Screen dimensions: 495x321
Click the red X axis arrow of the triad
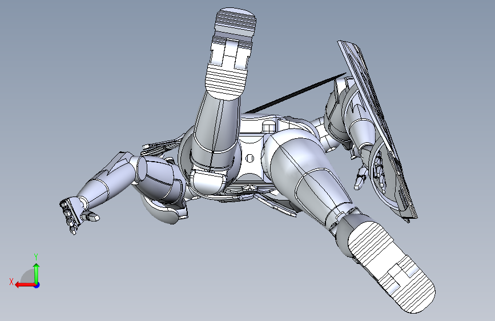tap(25, 285)
